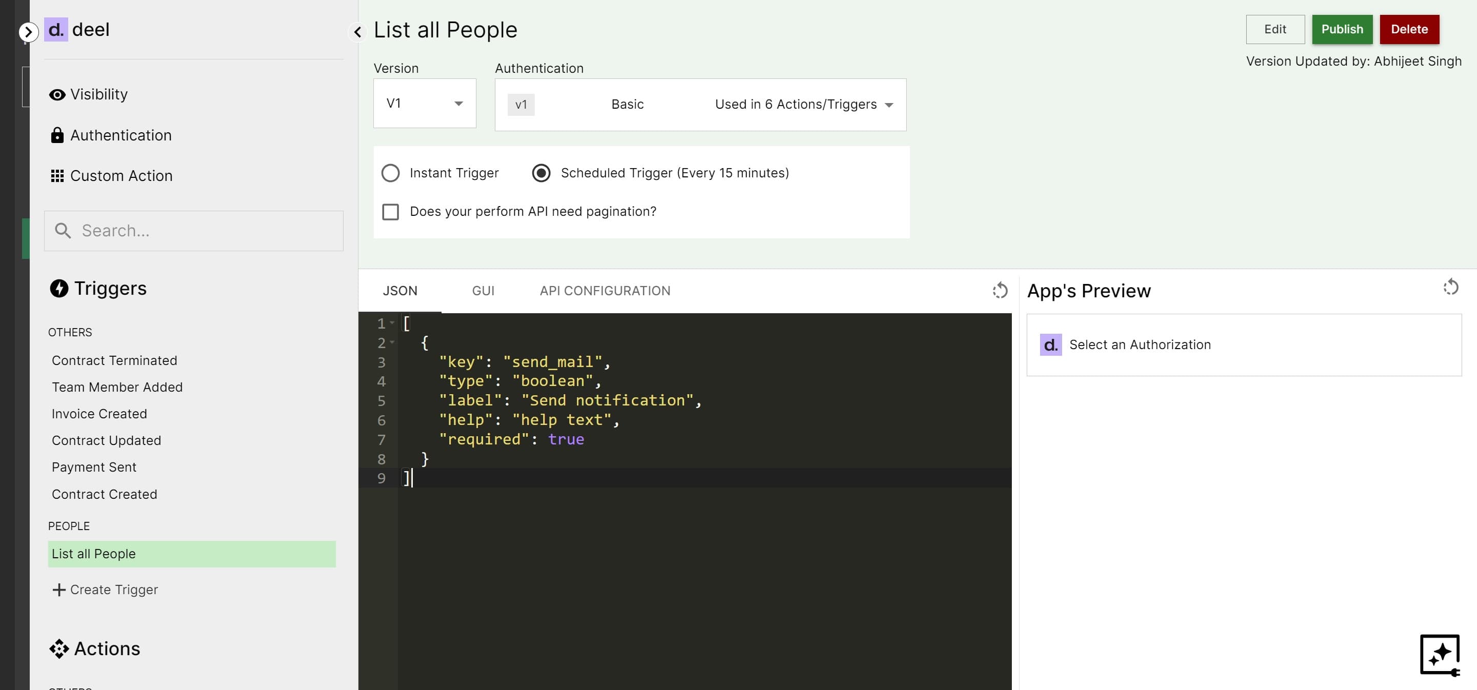1477x690 pixels.
Task: Click the Actions section heading
Action: tap(107, 649)
